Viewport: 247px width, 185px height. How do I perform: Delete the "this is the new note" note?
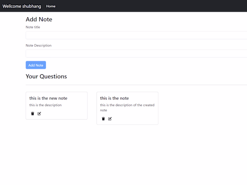coord(32,113)
